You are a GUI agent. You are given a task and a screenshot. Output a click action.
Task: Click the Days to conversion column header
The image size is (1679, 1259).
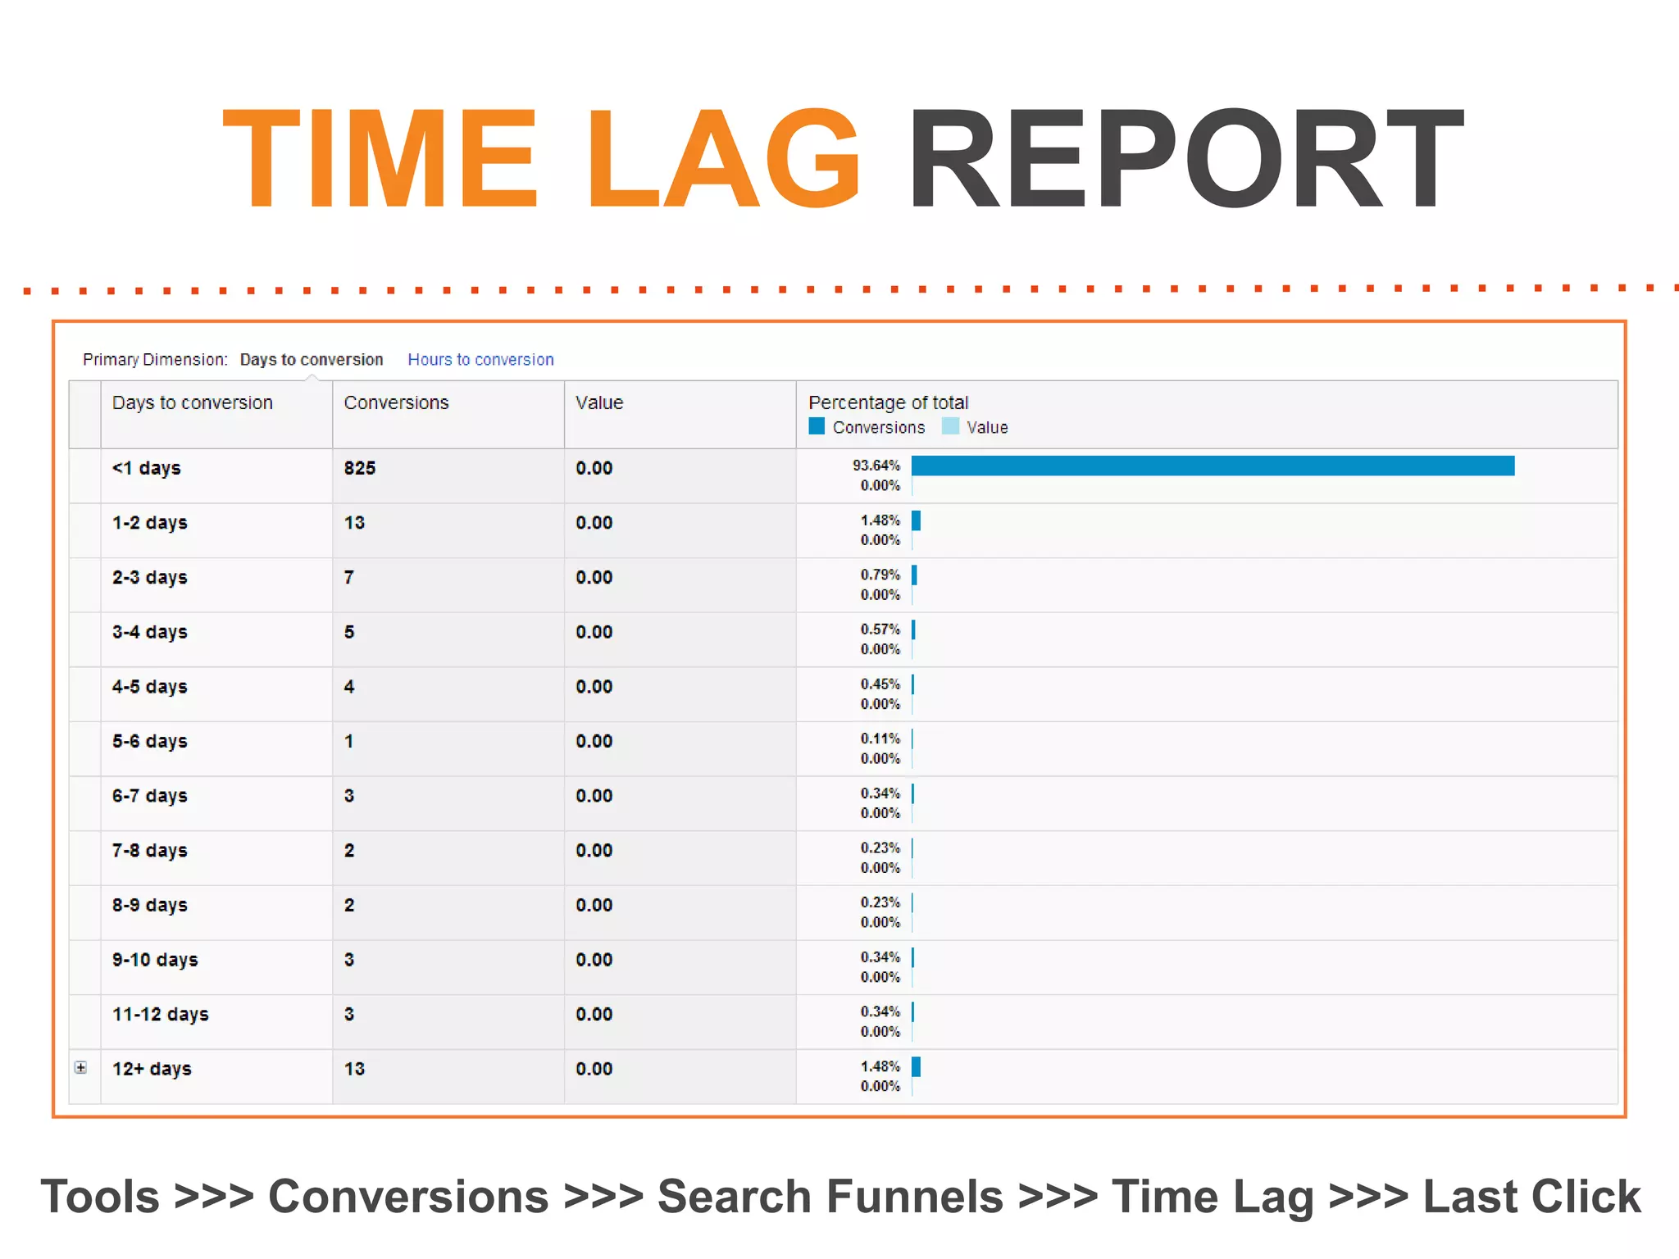pyautogui.click(x=192, y=402)
